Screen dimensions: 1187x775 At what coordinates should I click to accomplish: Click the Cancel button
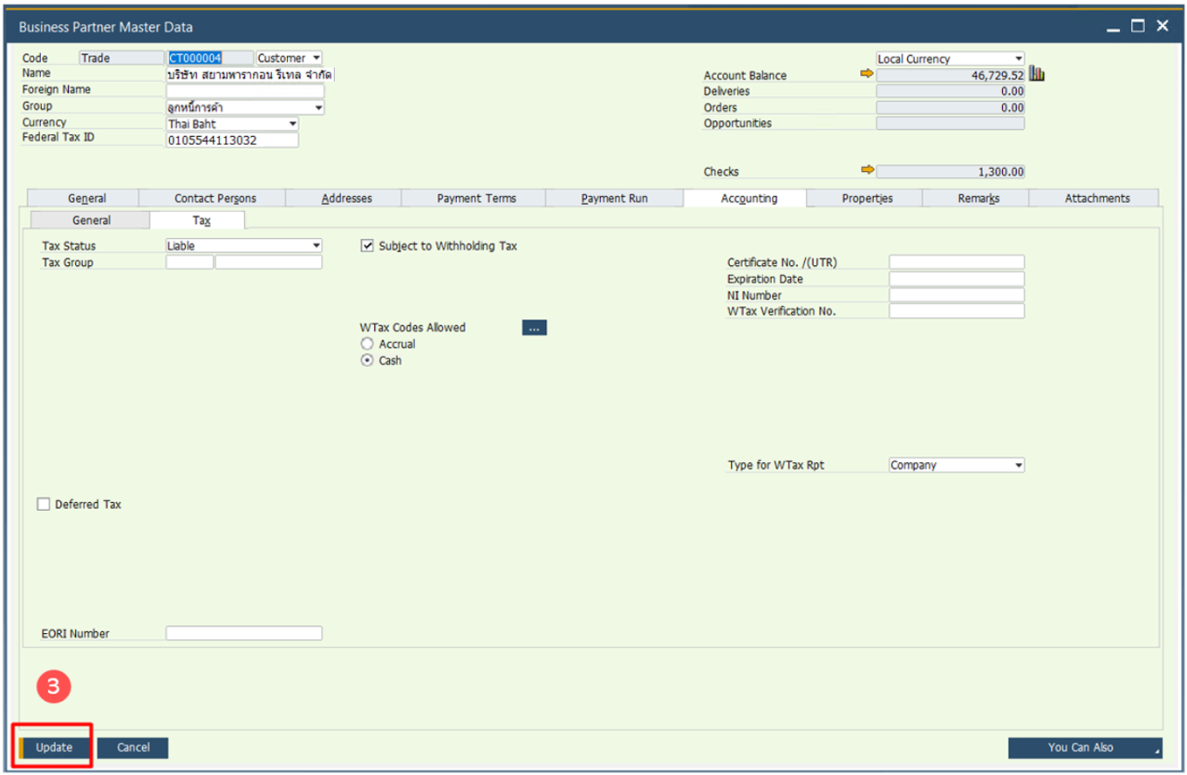coord(133,747)
